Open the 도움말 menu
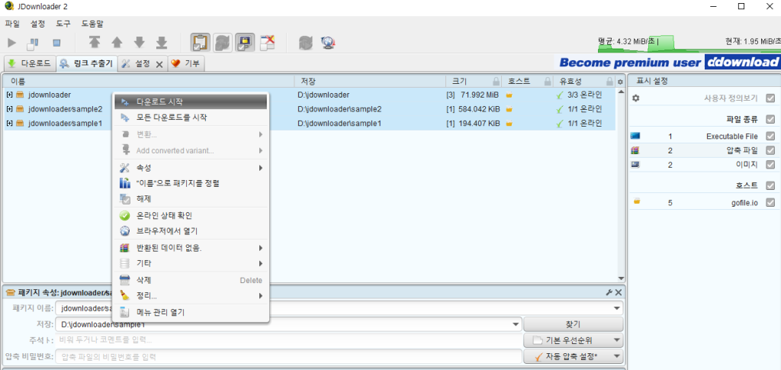Screen dimensions: 781x370 92,24
